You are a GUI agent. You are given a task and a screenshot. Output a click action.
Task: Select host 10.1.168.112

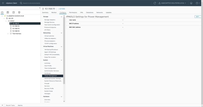point(16,26)
